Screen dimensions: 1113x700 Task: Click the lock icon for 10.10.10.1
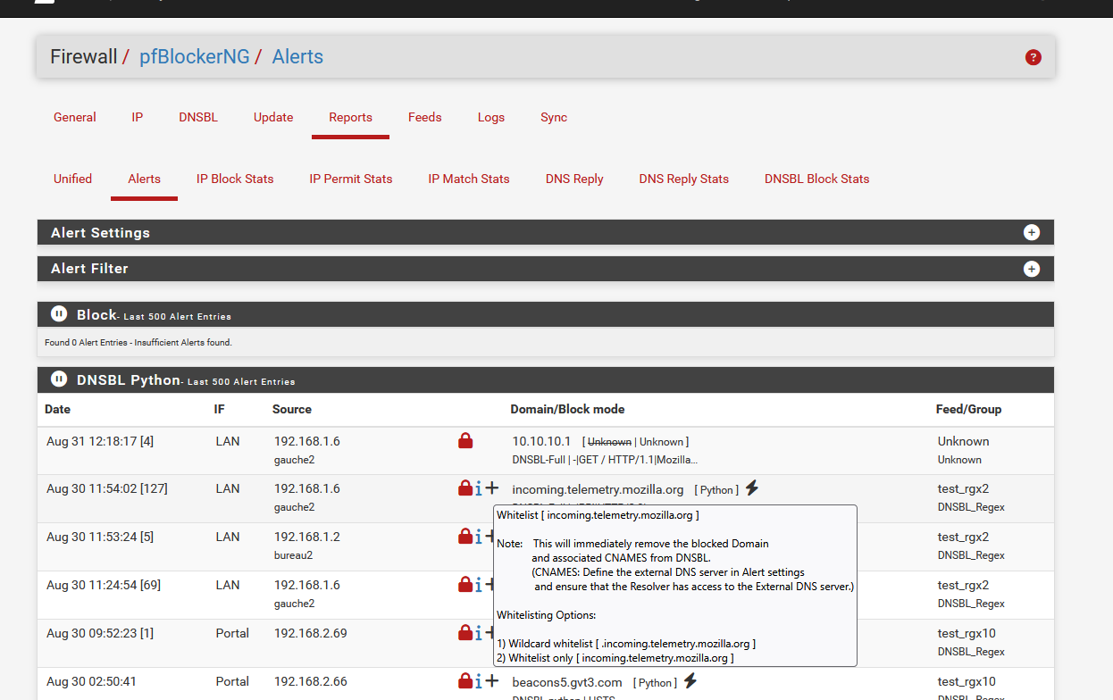tap(465, 440)
